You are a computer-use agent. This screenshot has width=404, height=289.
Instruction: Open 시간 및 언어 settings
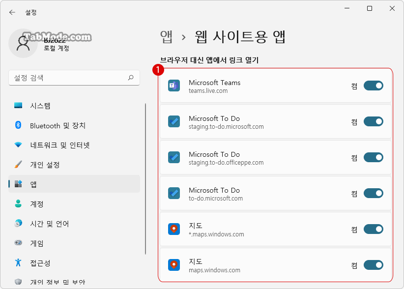tap(74, 223)
